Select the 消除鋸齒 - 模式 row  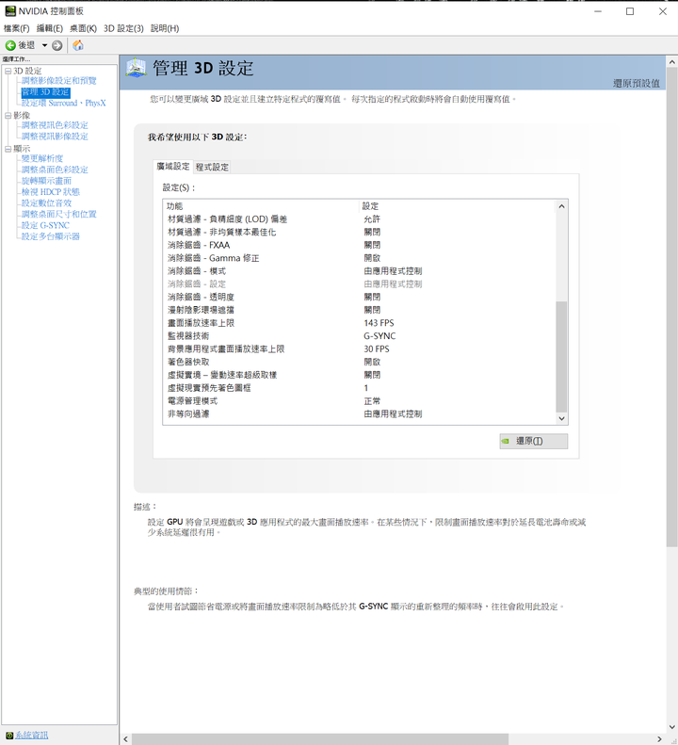[x=359, y=271]
